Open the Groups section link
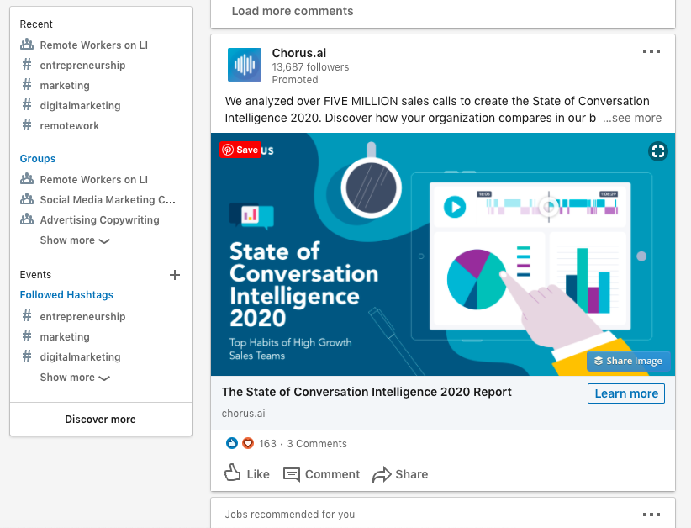Screen dimensions: 691x528 (x=38, y=159)
